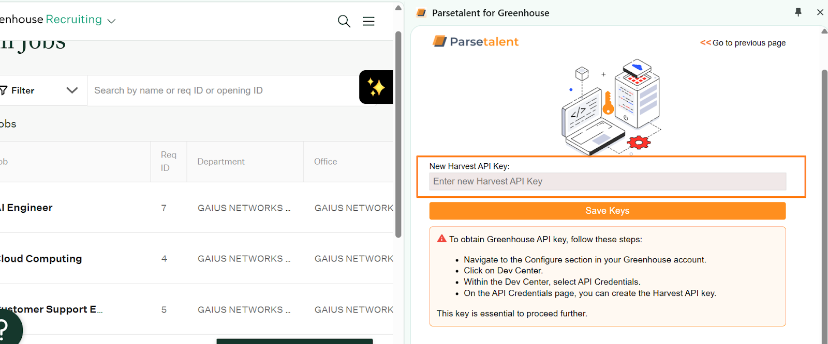The height and width of the screenshot is (344, 828).
Task: Pin the Parsetalent side panel
Action: point(798,12)
